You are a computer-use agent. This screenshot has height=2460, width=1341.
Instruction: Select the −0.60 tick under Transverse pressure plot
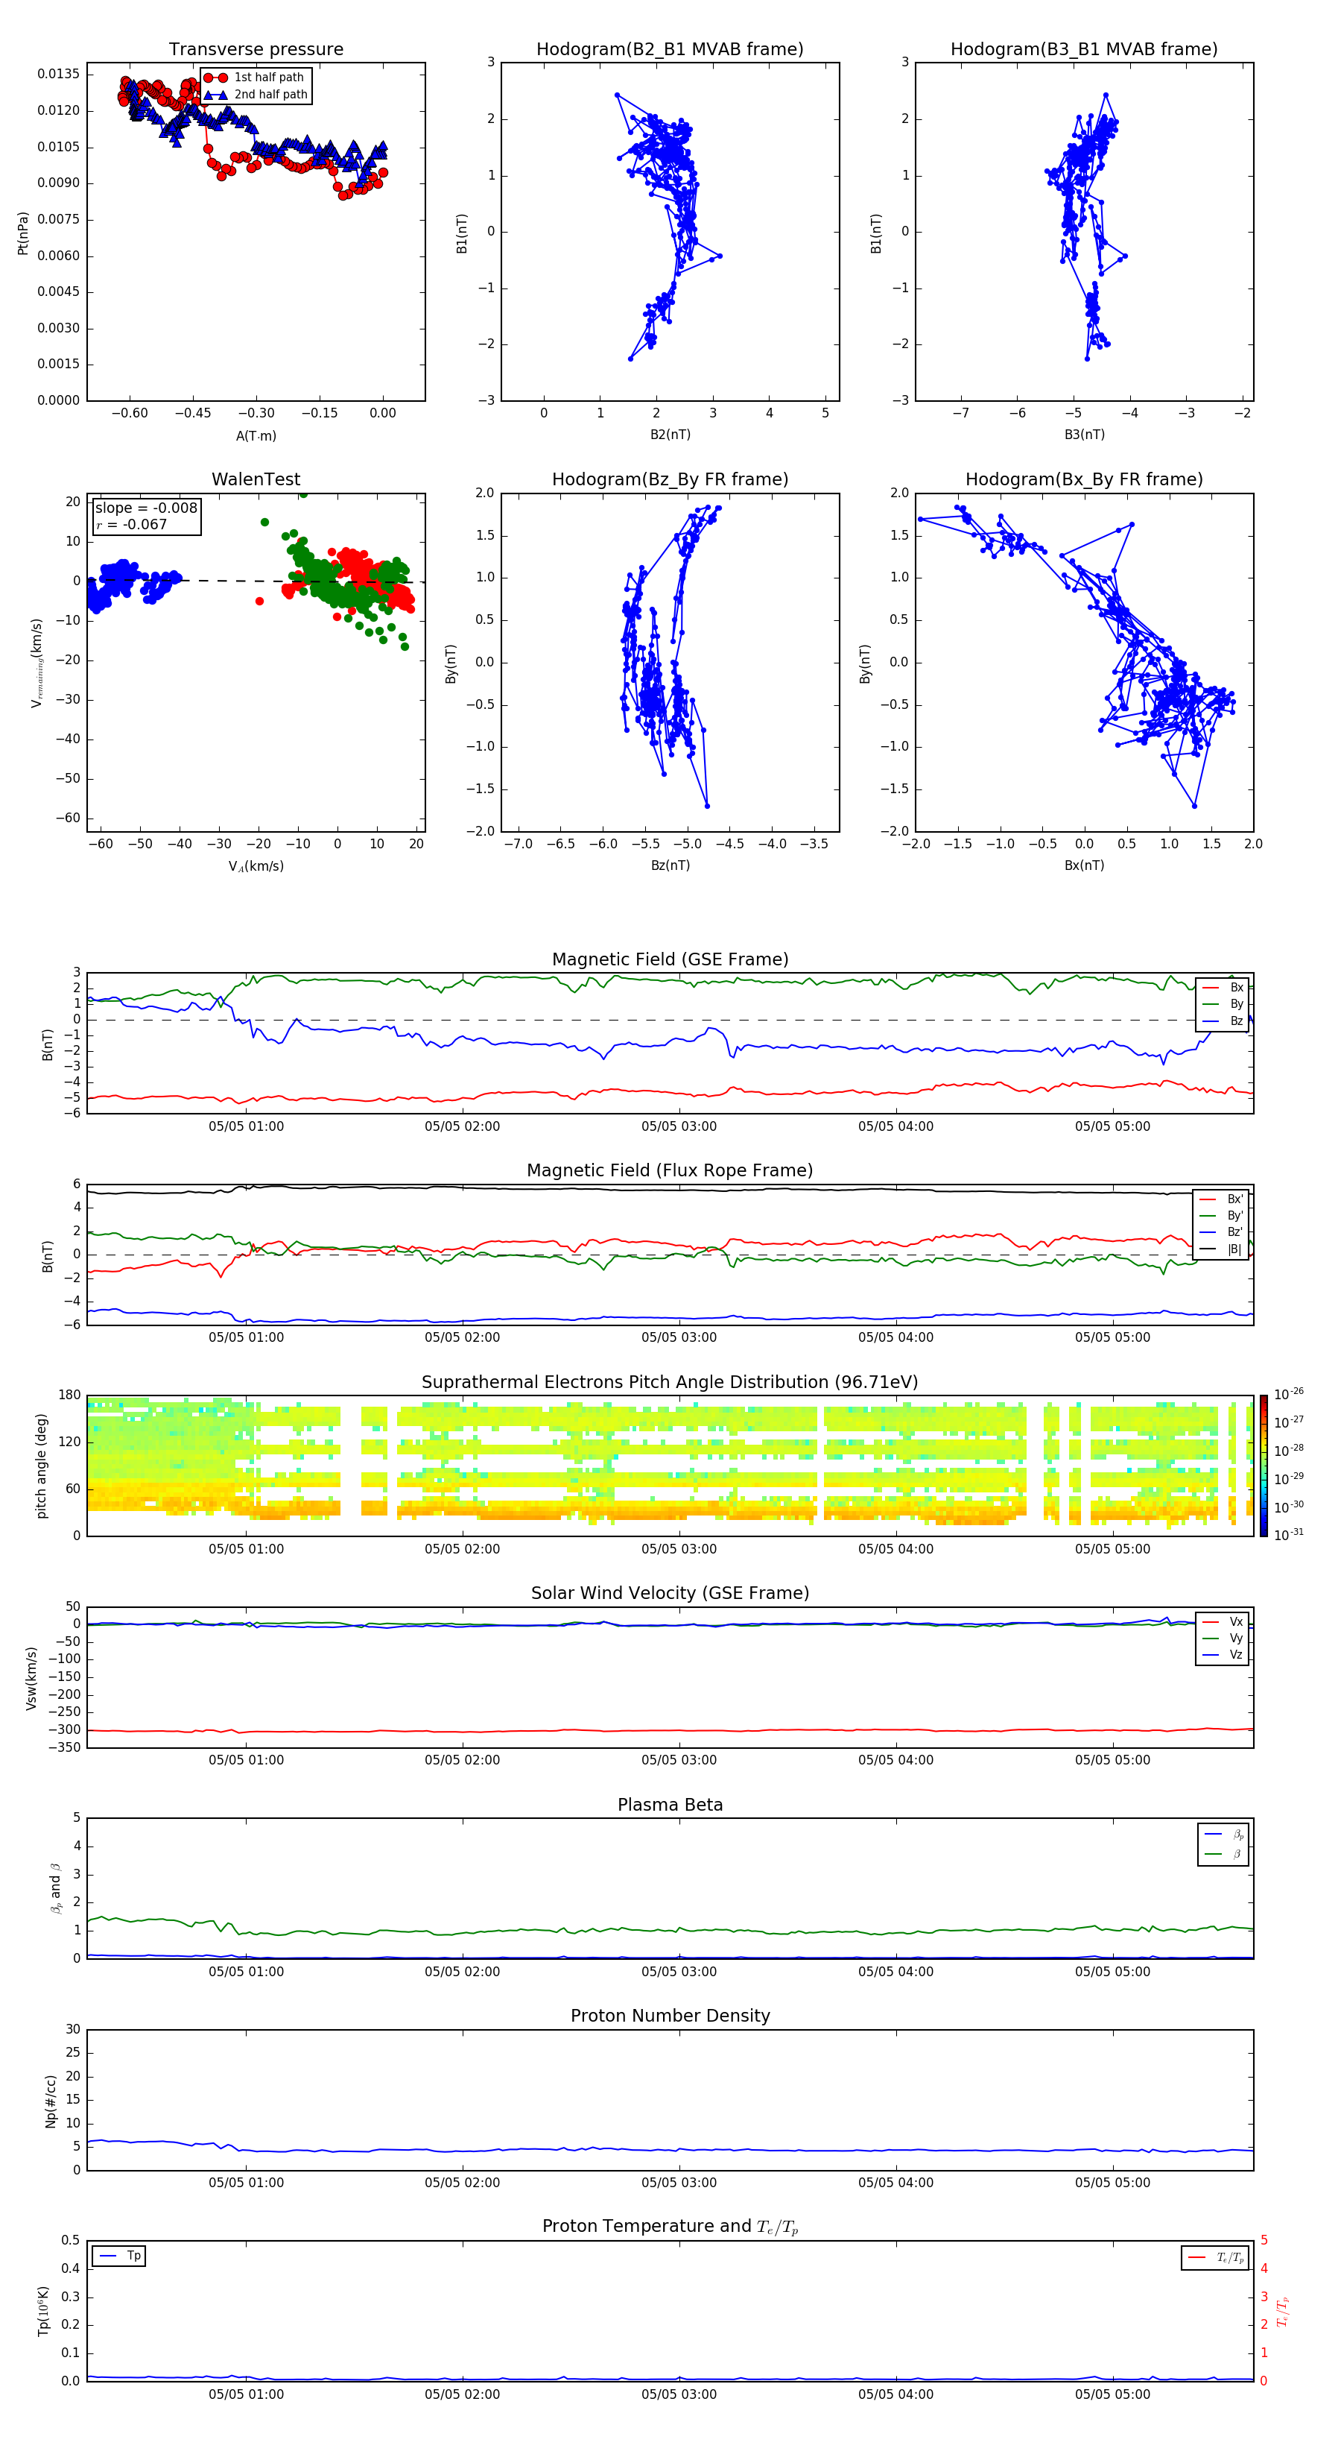(x=129, y=414)
